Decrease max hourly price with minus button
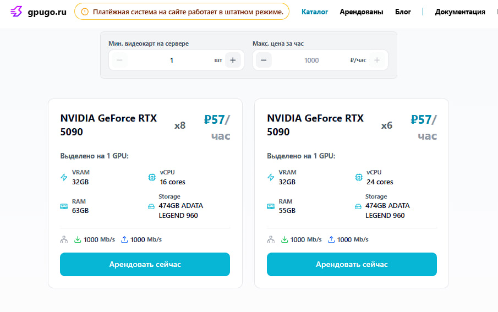The width and height of the screenshot is (498, 312). pyautogui.click(x=264, y=60)
